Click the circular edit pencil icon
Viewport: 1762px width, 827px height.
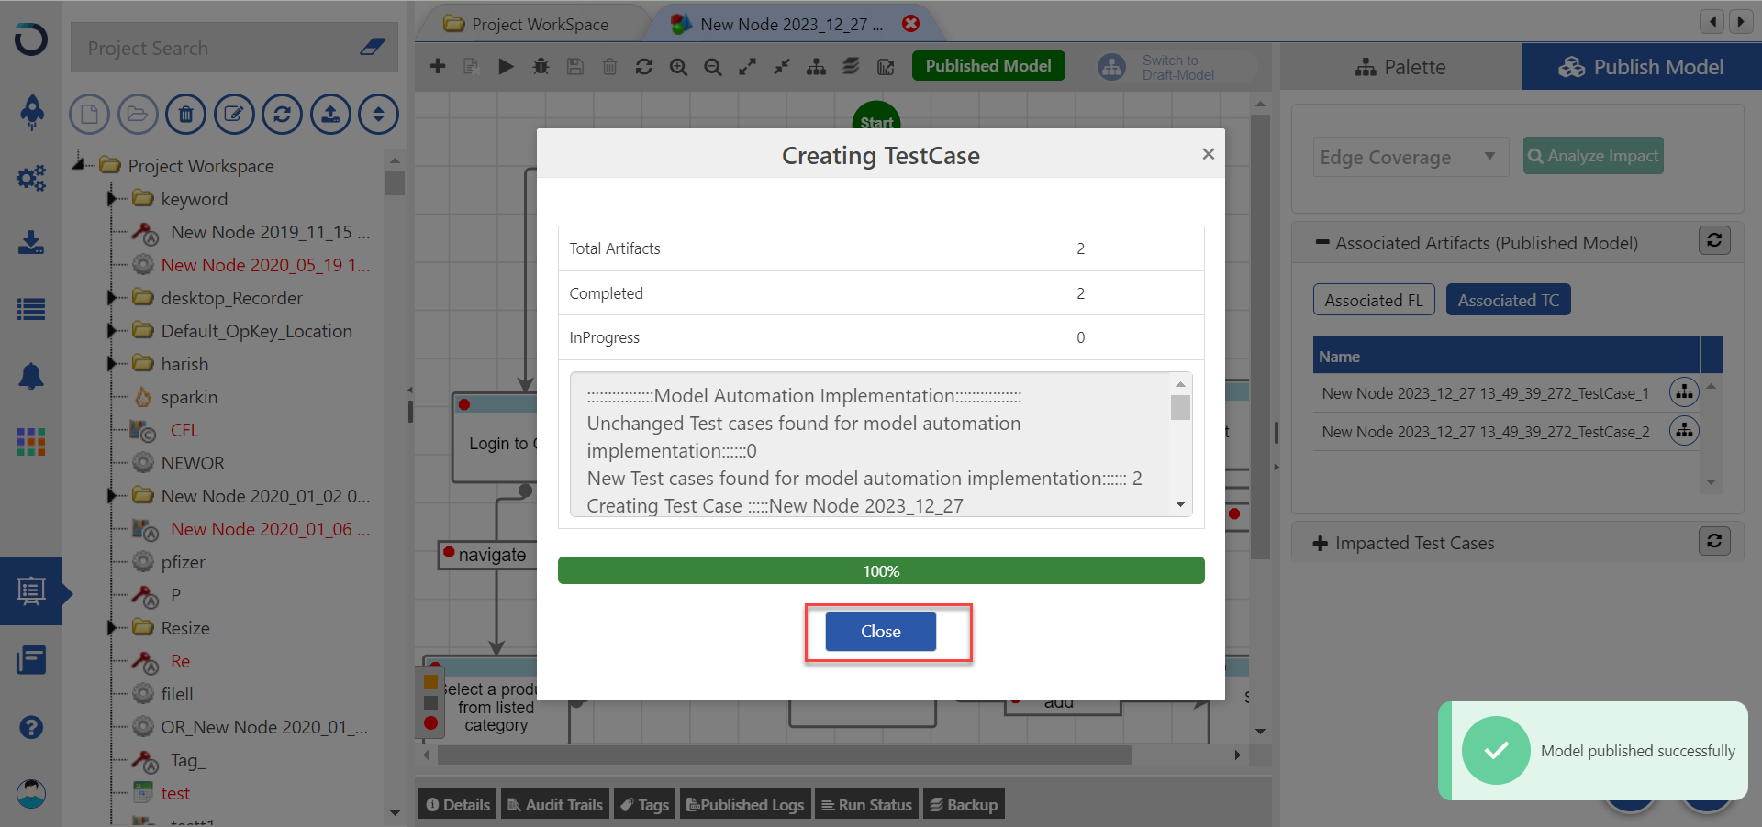point(234,115)
